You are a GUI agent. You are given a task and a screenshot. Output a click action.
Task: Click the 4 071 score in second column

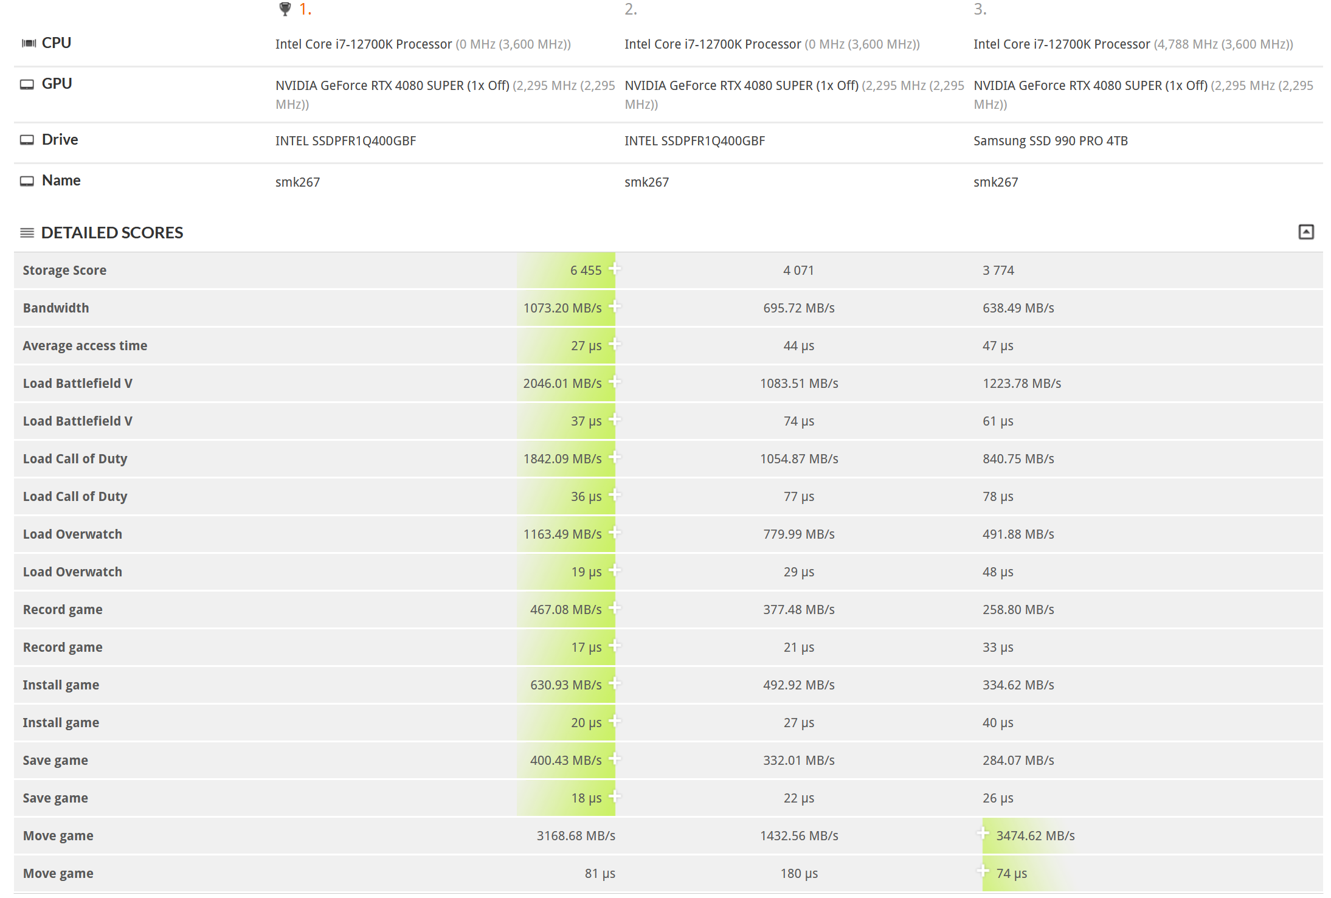coord(798,271)
